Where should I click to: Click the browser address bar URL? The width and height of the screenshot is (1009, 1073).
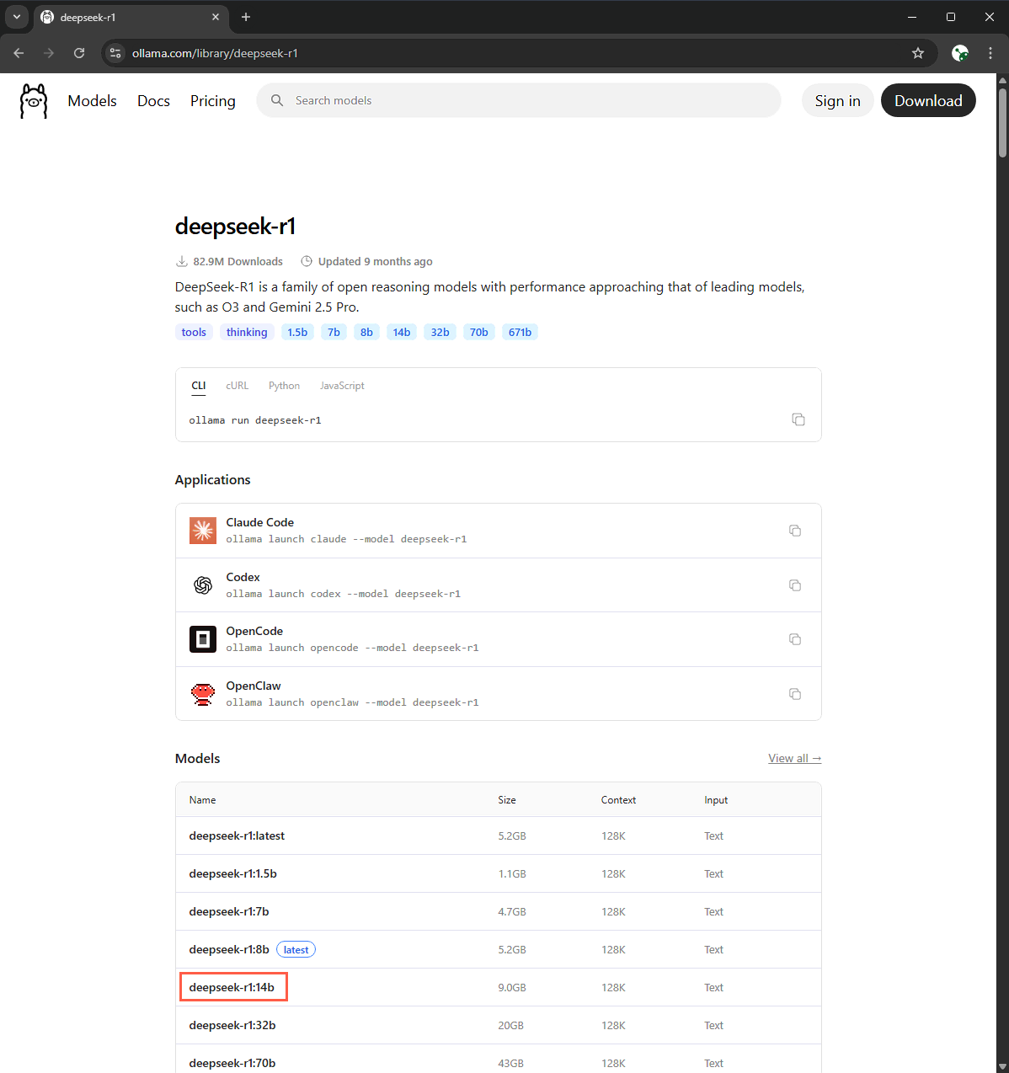(x=215, y=53)
